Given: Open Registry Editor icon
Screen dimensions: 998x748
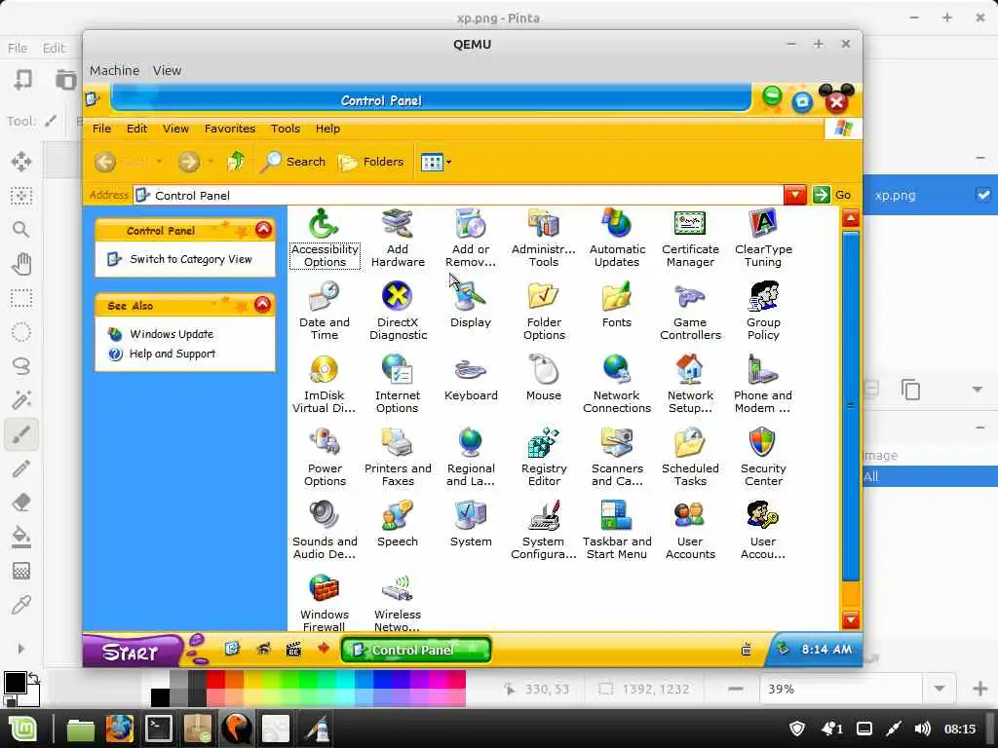Looking at the screenshot, I should pos(544,458).
